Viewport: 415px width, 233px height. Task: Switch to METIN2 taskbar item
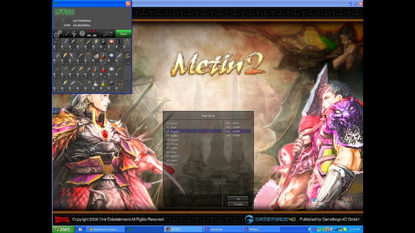point(184,229)
